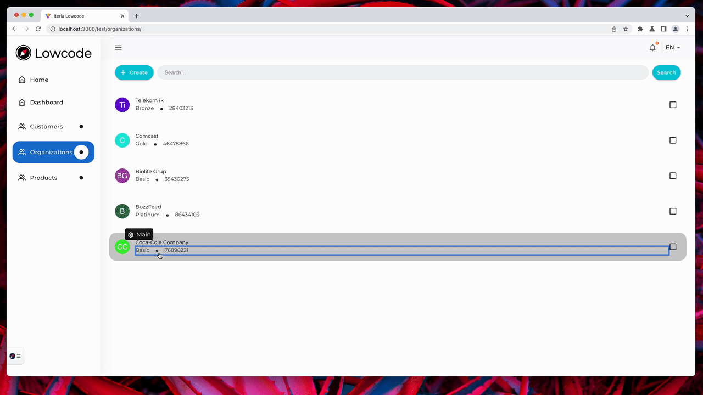Open Products in the sidebar
The width and height of the screenshot is (703, 395).
pyautogui.click(x=43, y=178)
